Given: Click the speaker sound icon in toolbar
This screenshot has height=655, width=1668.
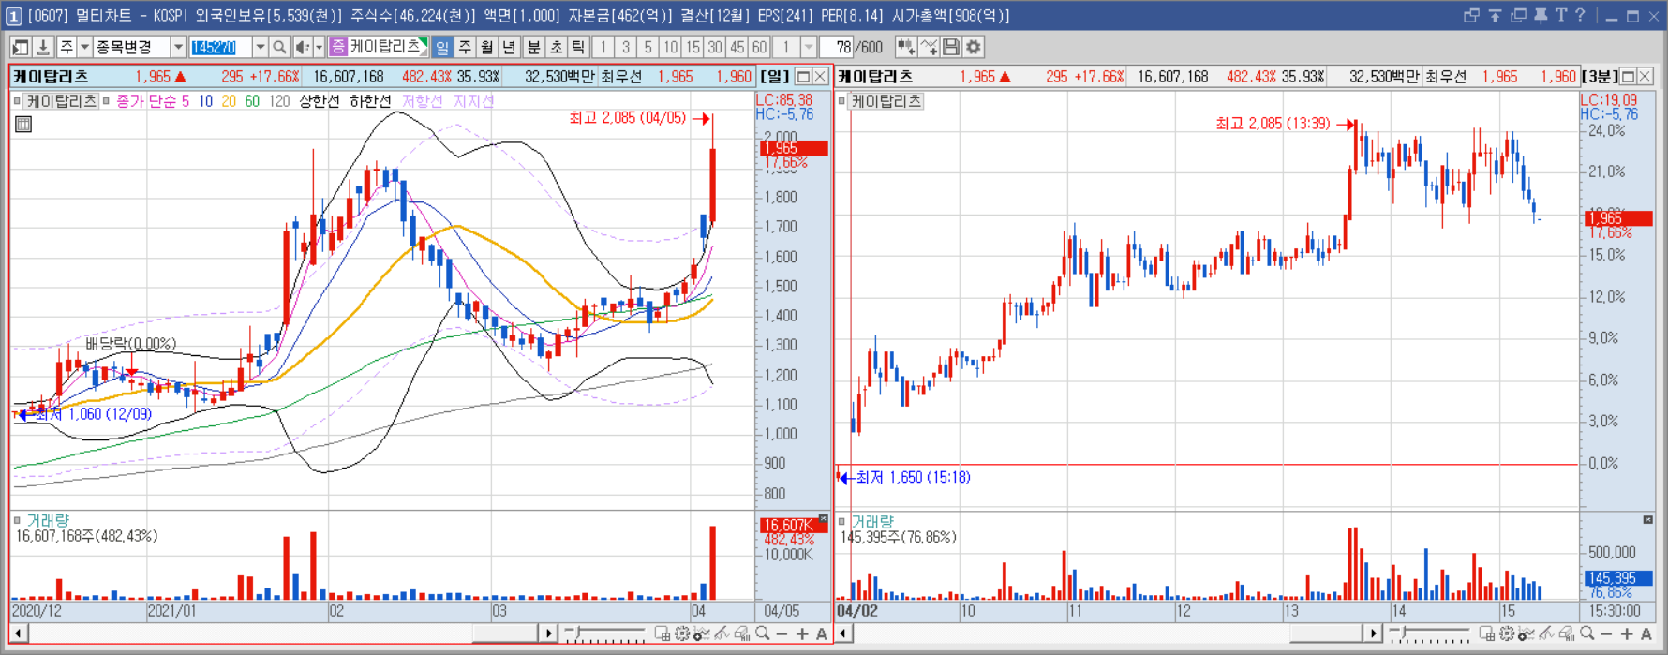Looking at the screenshot, I should (x=302, y=47).
